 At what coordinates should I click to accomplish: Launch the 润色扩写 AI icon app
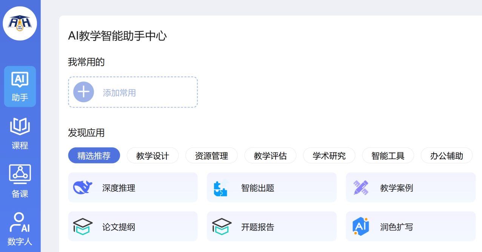point(360,227)
